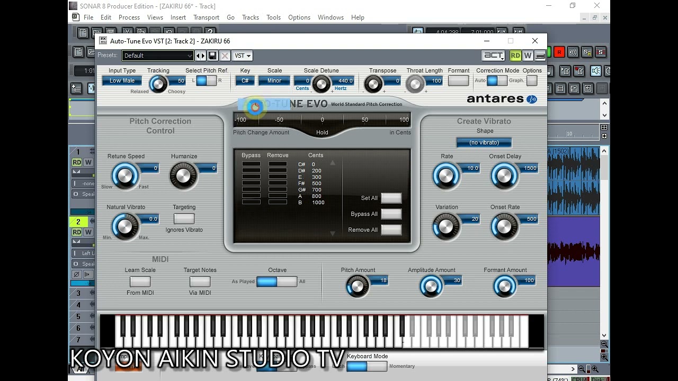678x381 pixels.
Task: Toggle the Octave As Played/All switch
Action: [x=277, y=282]
